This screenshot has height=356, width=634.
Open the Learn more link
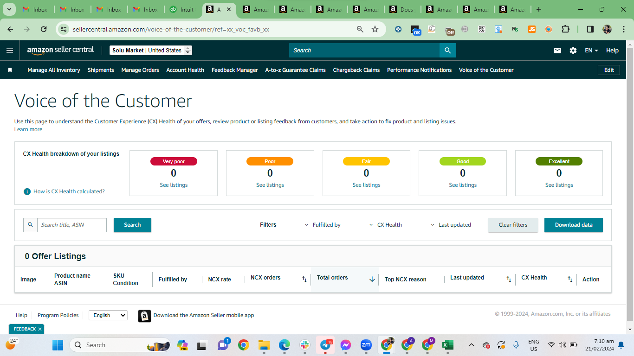(28, 129)
